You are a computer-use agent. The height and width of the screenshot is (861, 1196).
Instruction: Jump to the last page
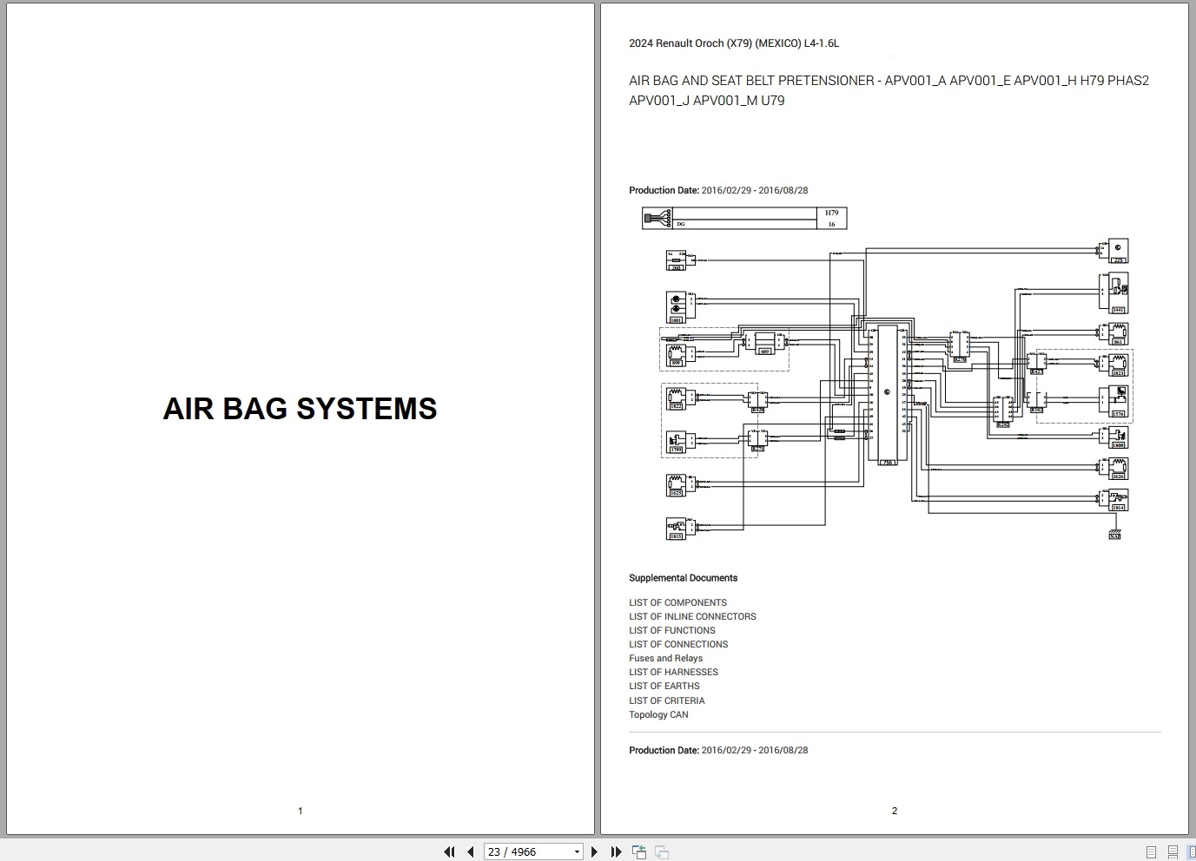tap(616, 851)
